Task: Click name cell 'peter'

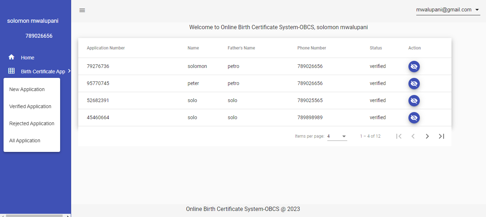Action: 193,83
